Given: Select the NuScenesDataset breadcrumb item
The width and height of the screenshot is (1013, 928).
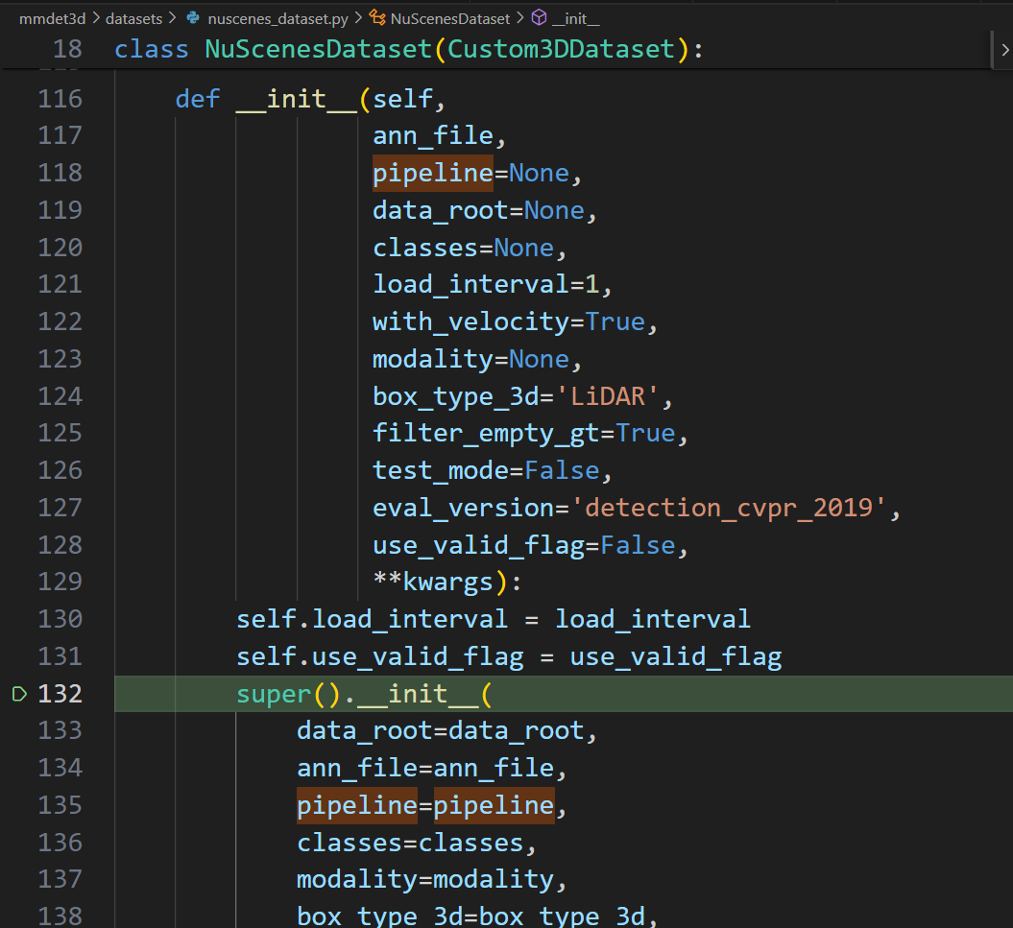Looking at the screenshot, I should pos(449,18).
